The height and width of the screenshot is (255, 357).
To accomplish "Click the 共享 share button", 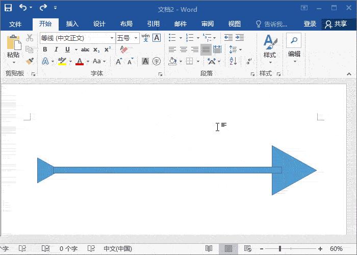I will point(336,24).
